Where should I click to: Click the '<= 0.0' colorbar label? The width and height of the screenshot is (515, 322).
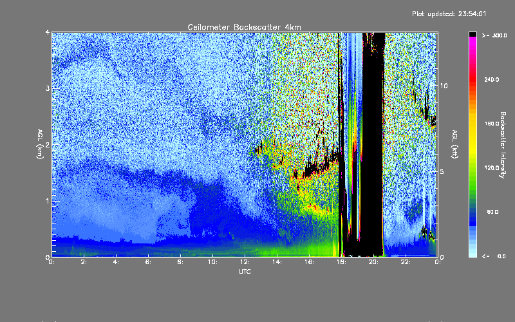(494, 256)
